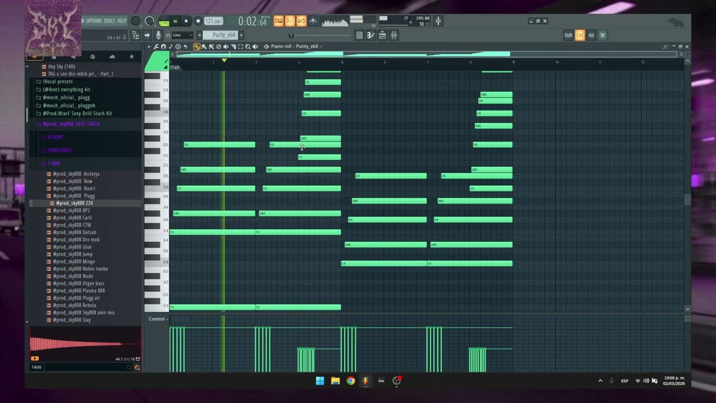Toggle the wait-for-input button next to the countdown
Screen dimensions: 716x403
point(302,21)
